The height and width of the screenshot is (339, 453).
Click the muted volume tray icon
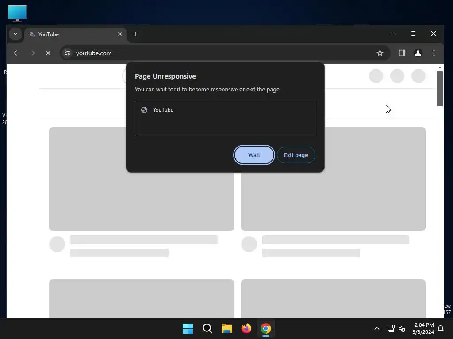(x=402, y=328)
